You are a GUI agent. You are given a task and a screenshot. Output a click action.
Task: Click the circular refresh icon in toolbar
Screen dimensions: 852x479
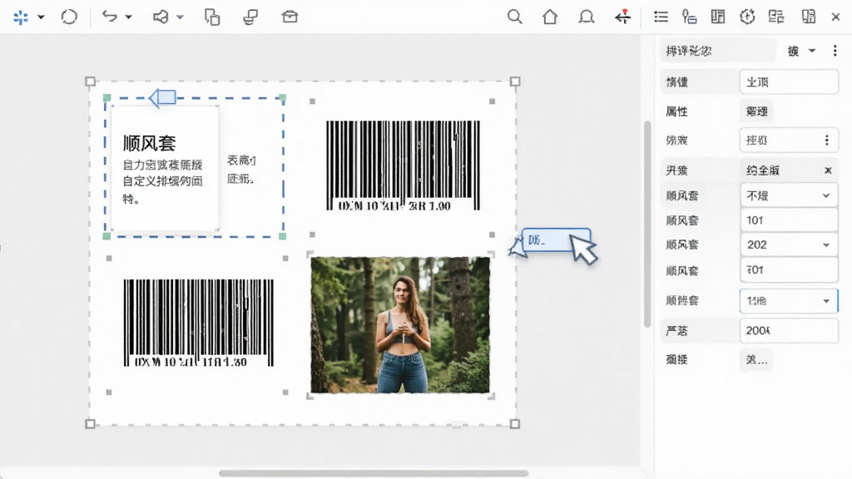coord(69,17)
